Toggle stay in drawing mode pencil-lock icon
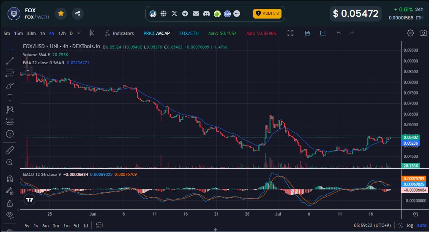429x232 pixels. tap(10, 191)
